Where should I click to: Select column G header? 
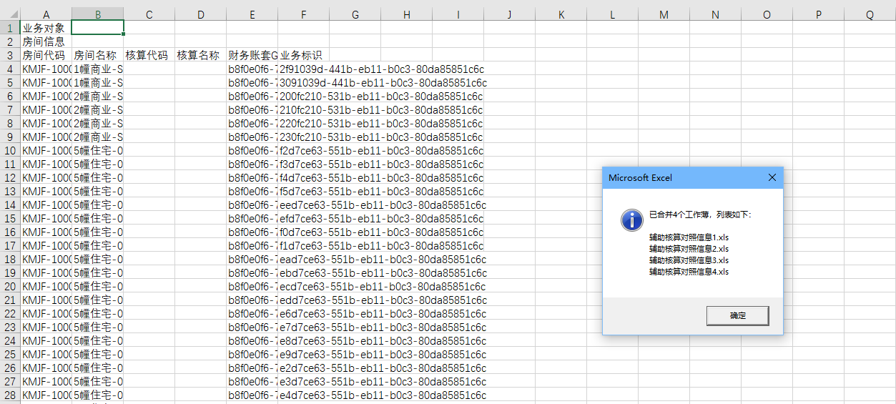coord(355,14)
